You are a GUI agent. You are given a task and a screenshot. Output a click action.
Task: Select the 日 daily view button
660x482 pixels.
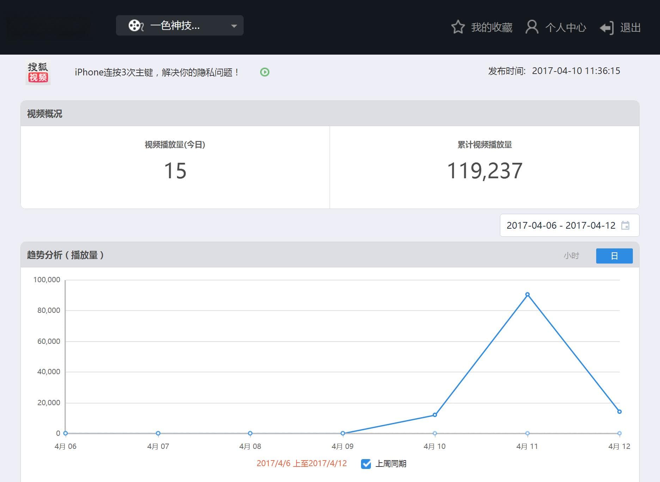pyautogui.click(x=614, y=256)
